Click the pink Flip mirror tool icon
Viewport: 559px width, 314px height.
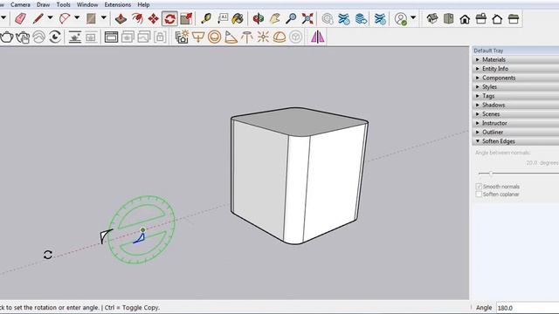(317, 37)
